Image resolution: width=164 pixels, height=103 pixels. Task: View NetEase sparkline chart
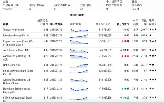click(x=79, y=66)
